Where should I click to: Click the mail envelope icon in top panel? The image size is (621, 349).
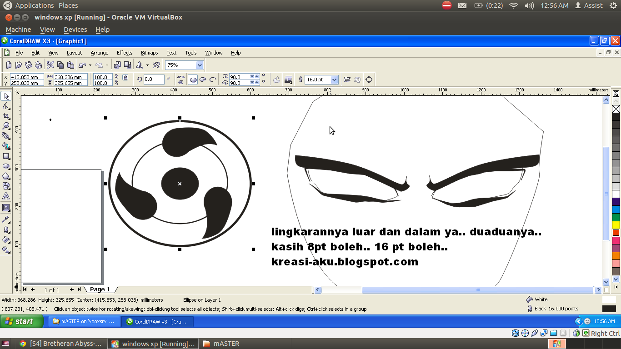[x=462, y=5]
